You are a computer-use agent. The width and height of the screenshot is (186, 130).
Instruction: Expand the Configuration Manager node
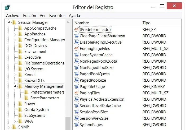pyautogui.click(x=15, y=40)
